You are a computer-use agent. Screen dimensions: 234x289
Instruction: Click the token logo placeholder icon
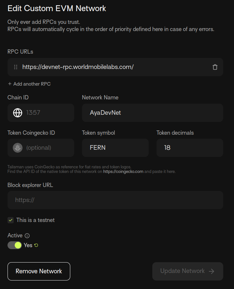(x=18, y=148)
